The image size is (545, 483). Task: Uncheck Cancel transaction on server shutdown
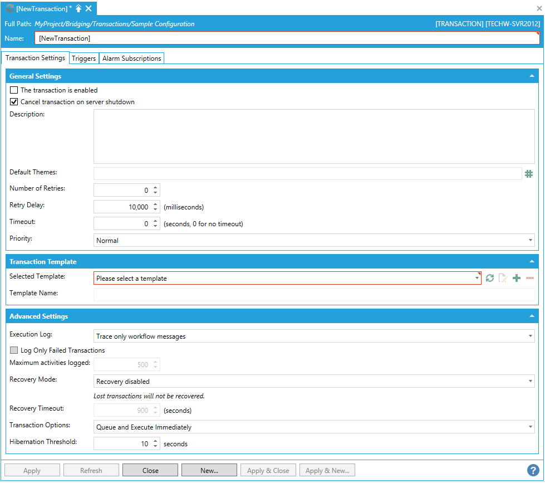(x=14, y=102)
